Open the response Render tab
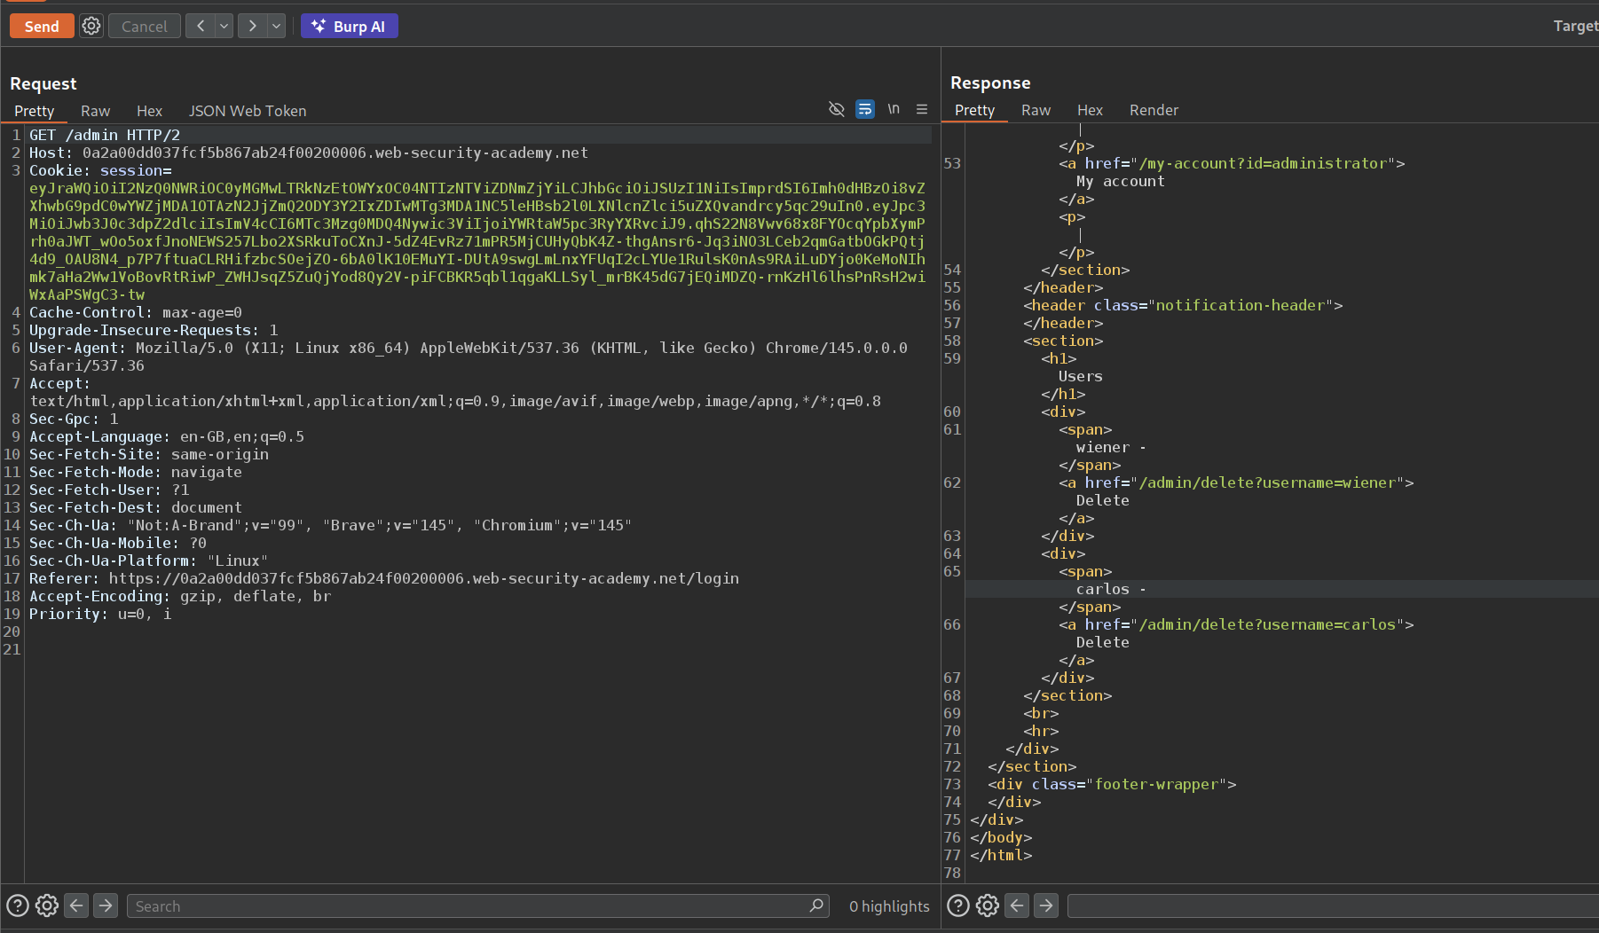 coord(1154,110)
